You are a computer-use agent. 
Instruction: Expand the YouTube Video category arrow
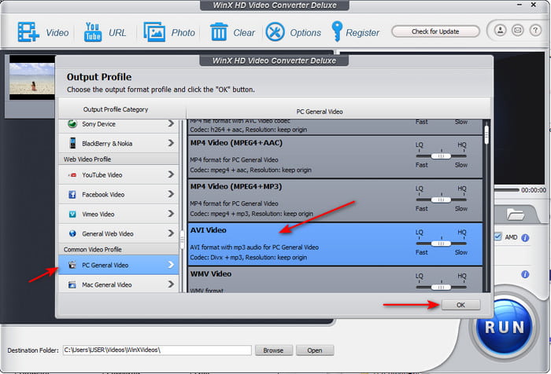(x=171, y=174)
